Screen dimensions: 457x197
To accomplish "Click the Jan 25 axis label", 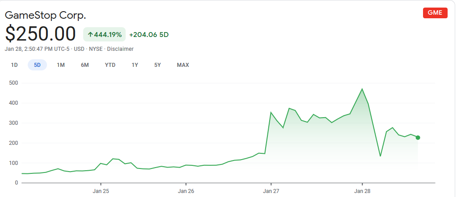I will 101,191.
